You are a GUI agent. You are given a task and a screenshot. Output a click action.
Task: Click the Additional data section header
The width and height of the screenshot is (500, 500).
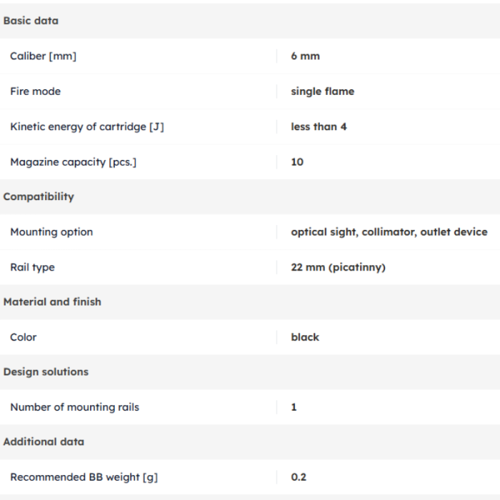[44, 442]
